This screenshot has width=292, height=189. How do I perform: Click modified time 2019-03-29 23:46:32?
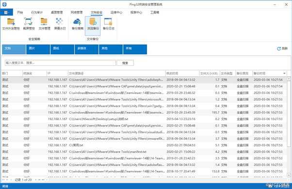[x=181, y=93]
